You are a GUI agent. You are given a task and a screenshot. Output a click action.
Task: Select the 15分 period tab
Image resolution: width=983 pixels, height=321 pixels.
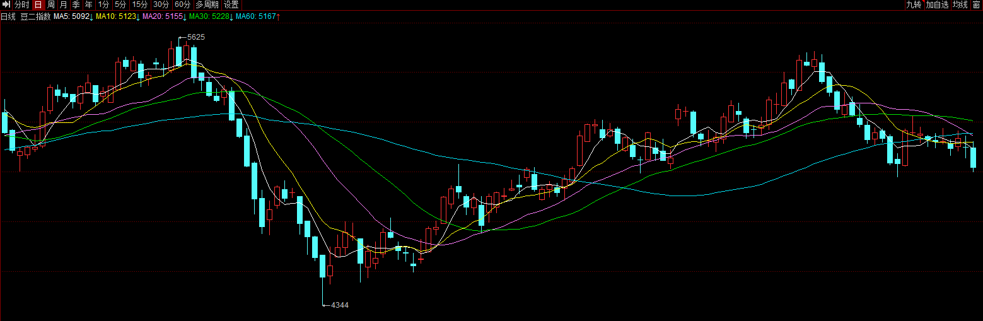pos(140,4)
